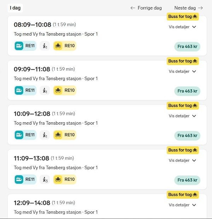Image resolution: width=212 pixels, height=219 pixels.
Task: Expand Vis detaljer for the 08:09 departure
Action: click(182, 27)
